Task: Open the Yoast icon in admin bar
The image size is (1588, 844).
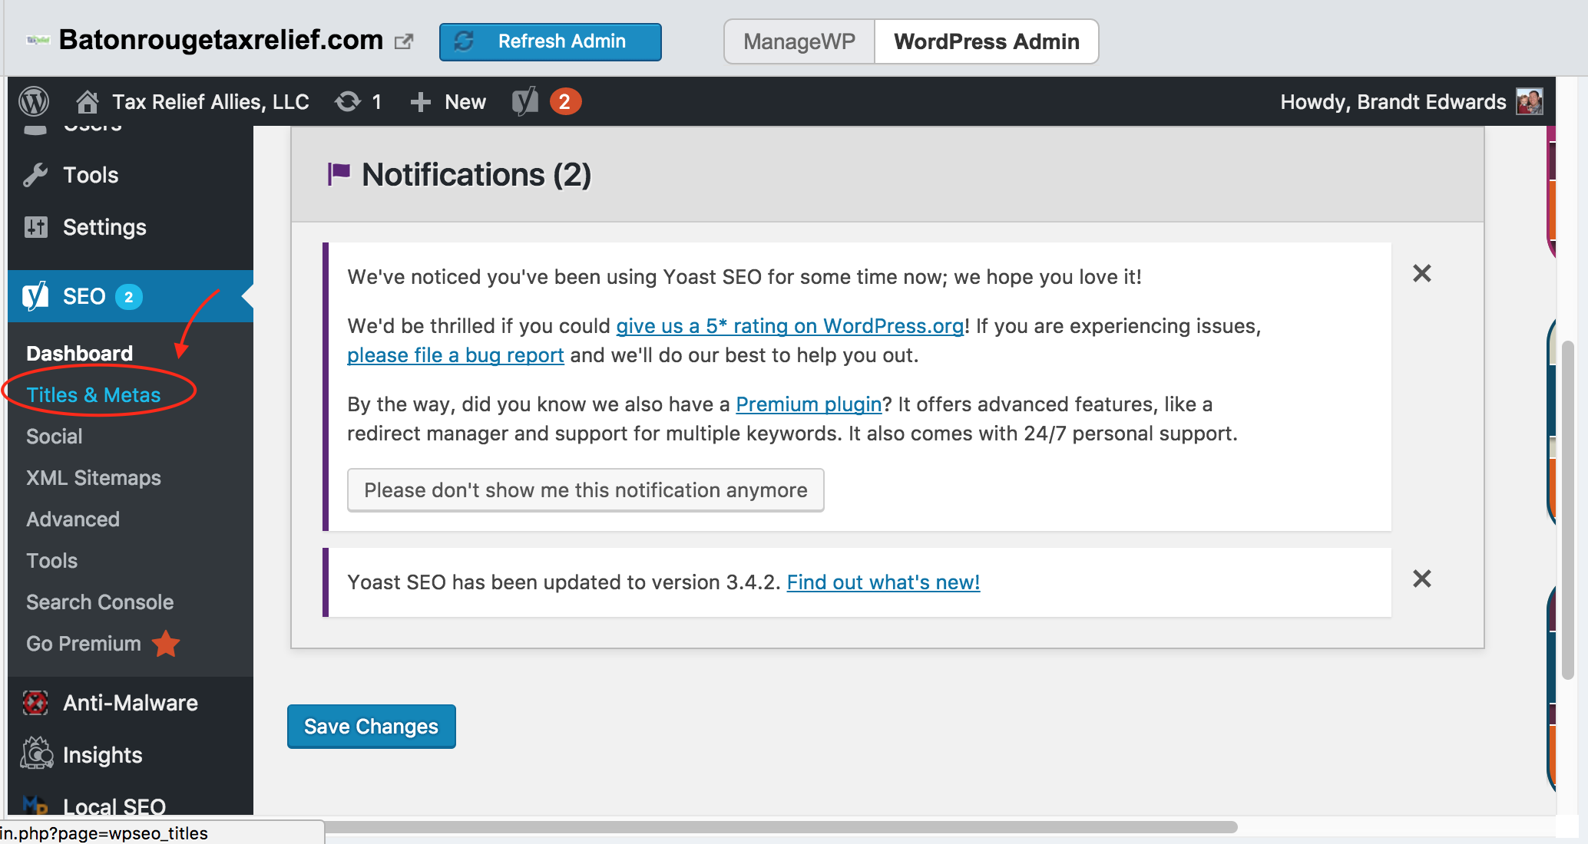Action: click(525, 101)
